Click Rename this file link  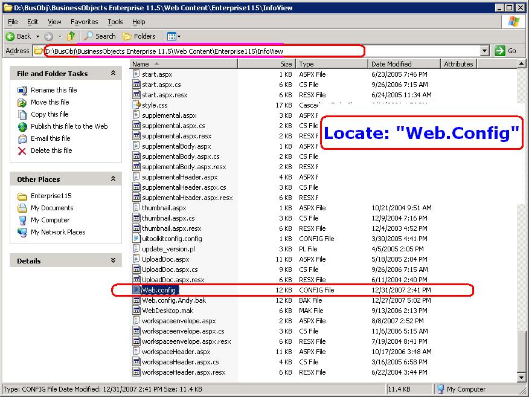54,90
